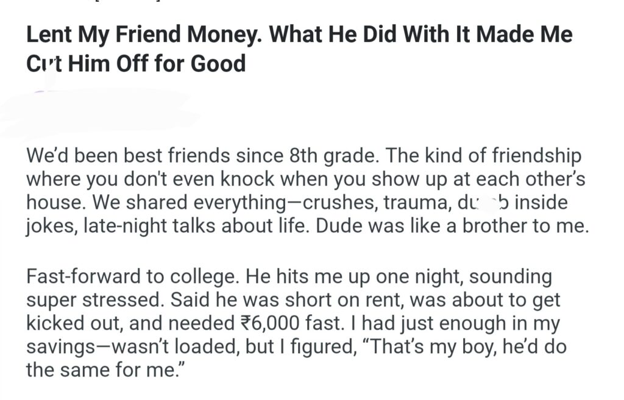Click "late-night talks about life" text
Image resolution: width=624 pixels, height=400 pixels.
[x=192, y=226]
